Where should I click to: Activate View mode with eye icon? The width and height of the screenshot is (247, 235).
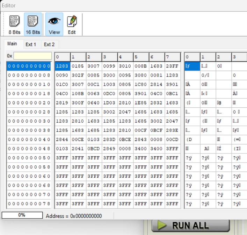coord(54,24)
